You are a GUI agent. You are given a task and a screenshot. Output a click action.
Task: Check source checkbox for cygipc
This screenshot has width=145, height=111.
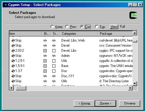54,51
